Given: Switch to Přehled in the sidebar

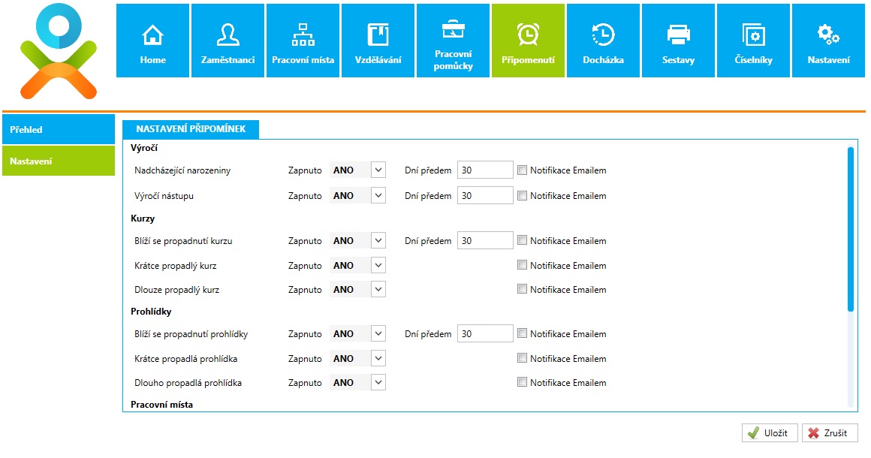Looking at the screenshot, I should click(59, 130).
